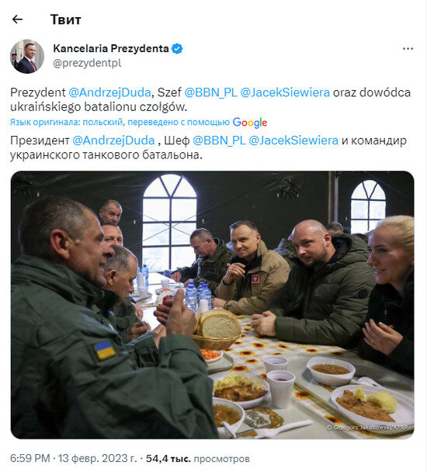Open @AndrzejDuda mention in the Russian translation
The width and height of the screenshot is (427, 472).
click(x=113, y=141)
